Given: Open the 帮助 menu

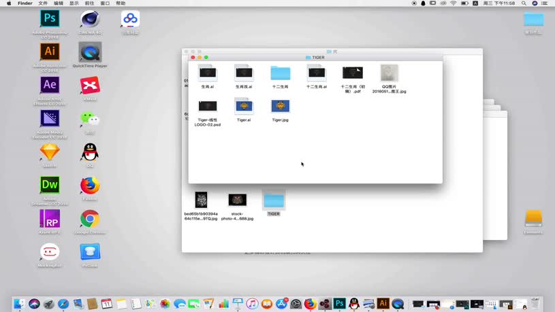Looking at the screenshot, I should click(121, 3).
